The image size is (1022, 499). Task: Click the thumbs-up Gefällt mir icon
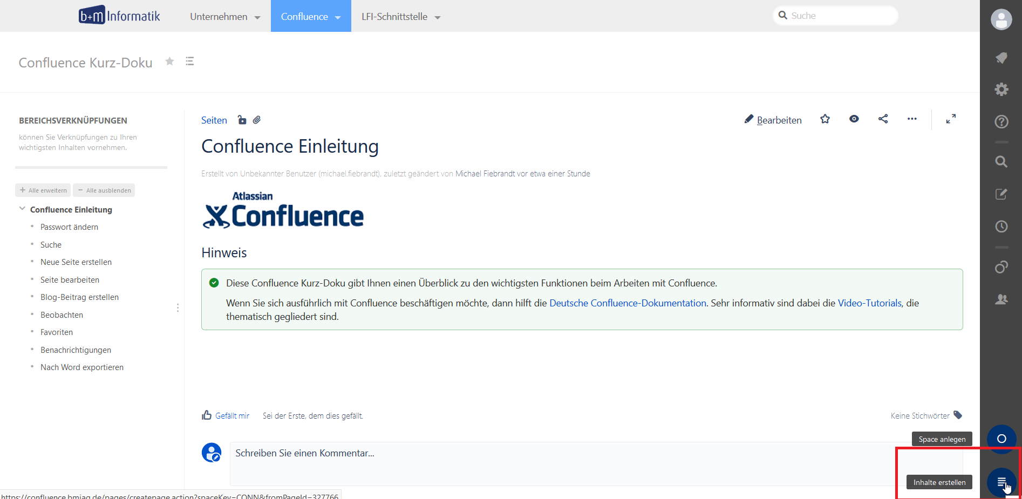coord(207,415)
